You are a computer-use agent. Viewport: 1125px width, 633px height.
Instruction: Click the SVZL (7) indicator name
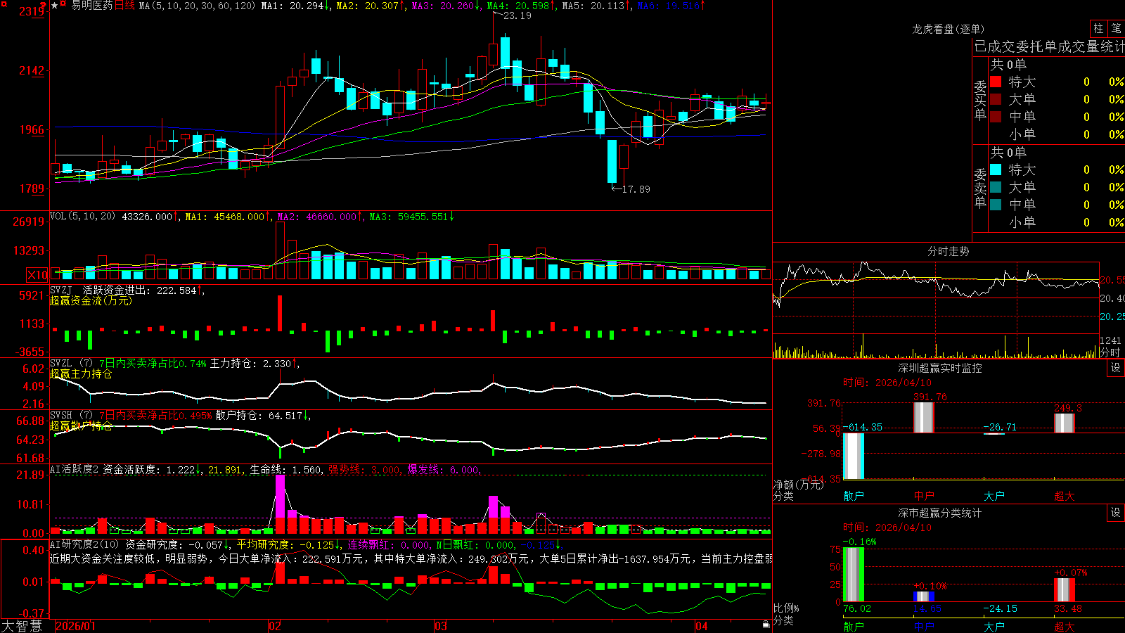point(71,364)
